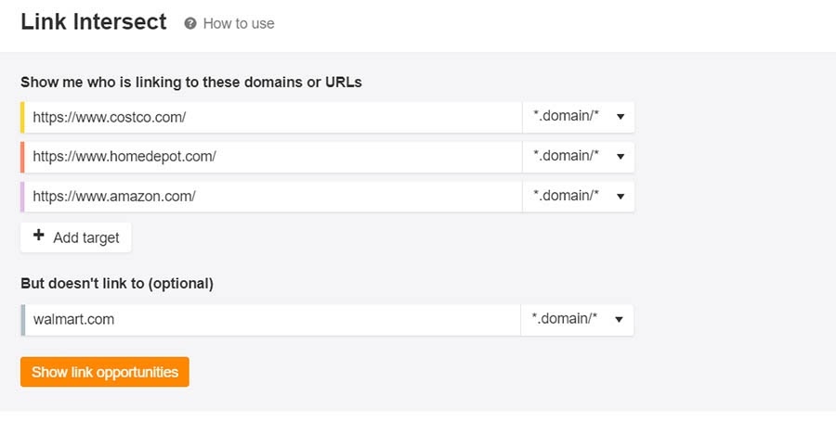Click the orange color marker beside homedepot.com
The height and width of the screenshot is (422, 836).
pyautogui.click(x=22, y=157)
